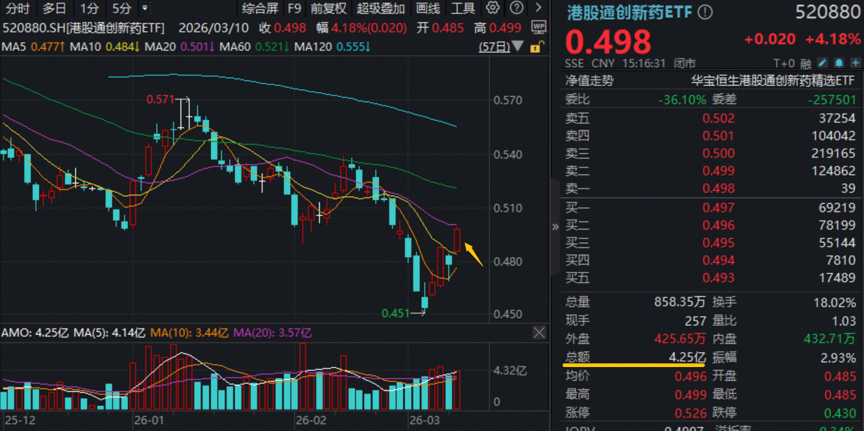Screen dimensions: 864x431
Task: Toggle the padlock lock icon near 57日
Action: [536, 47]
